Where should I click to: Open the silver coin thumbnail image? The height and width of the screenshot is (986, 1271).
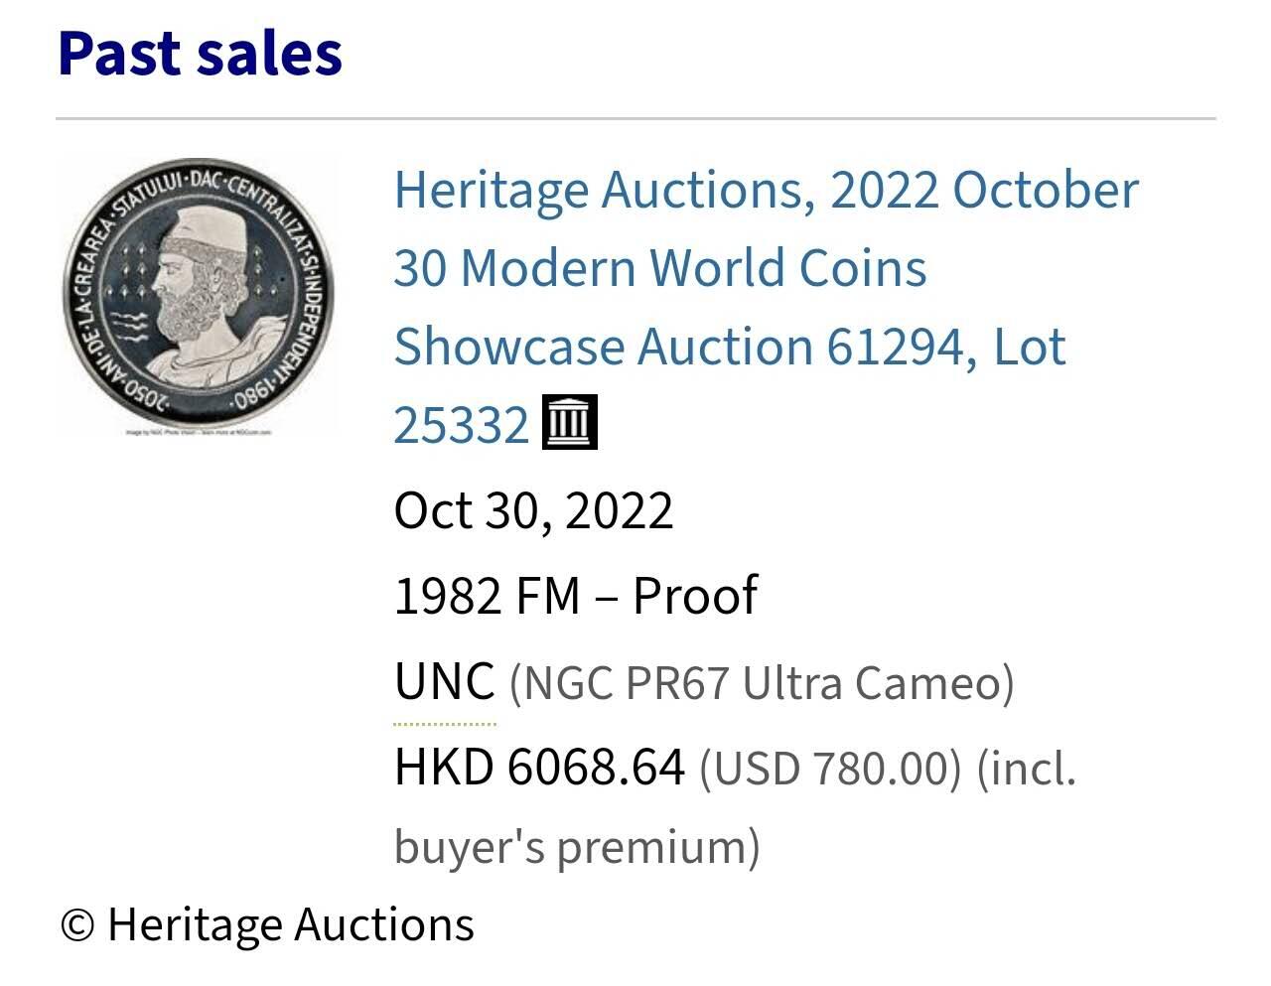tap(199, 295)
